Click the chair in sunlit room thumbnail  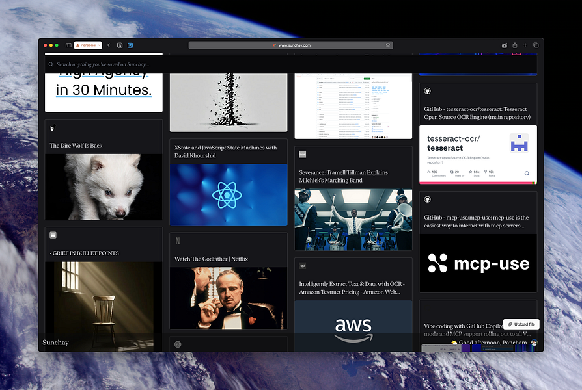point(104,307)
